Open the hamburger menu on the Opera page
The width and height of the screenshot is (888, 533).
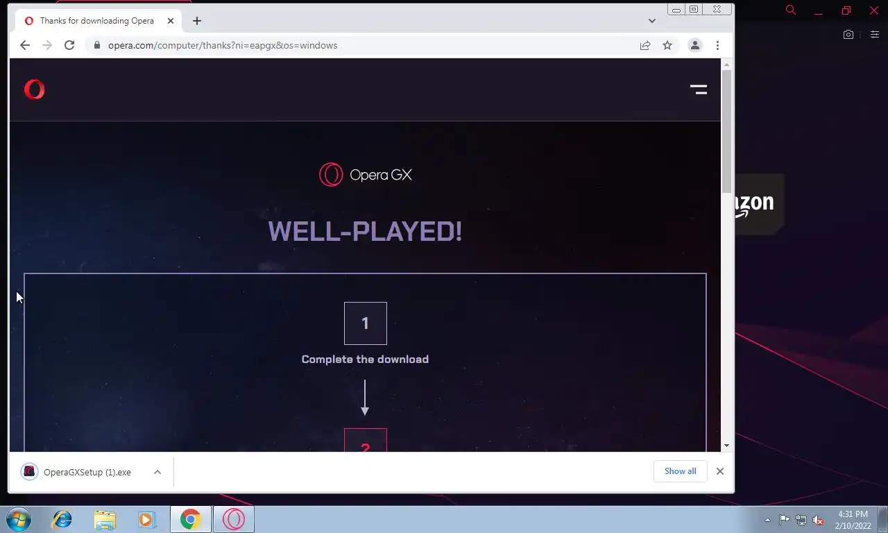click(698, 90)
